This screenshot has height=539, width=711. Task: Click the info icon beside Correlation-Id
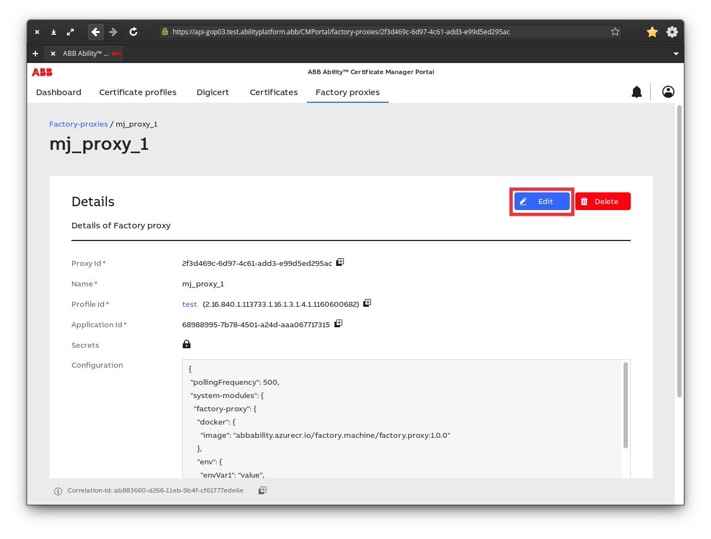click(x=58, y=491)
